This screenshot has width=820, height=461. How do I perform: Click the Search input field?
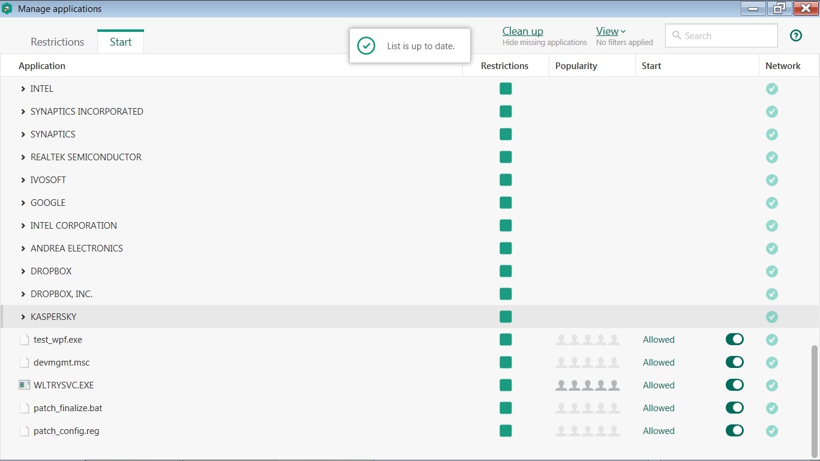pyautogui.click(x=721, y=35)
